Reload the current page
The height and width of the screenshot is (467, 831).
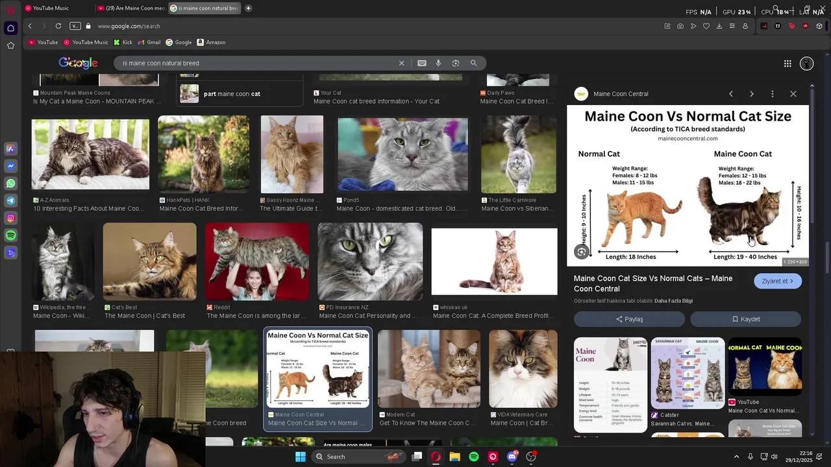point(58,26)
